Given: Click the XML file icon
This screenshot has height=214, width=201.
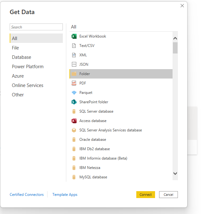Looking at the screenshot, I should click(x=74, y=55).
